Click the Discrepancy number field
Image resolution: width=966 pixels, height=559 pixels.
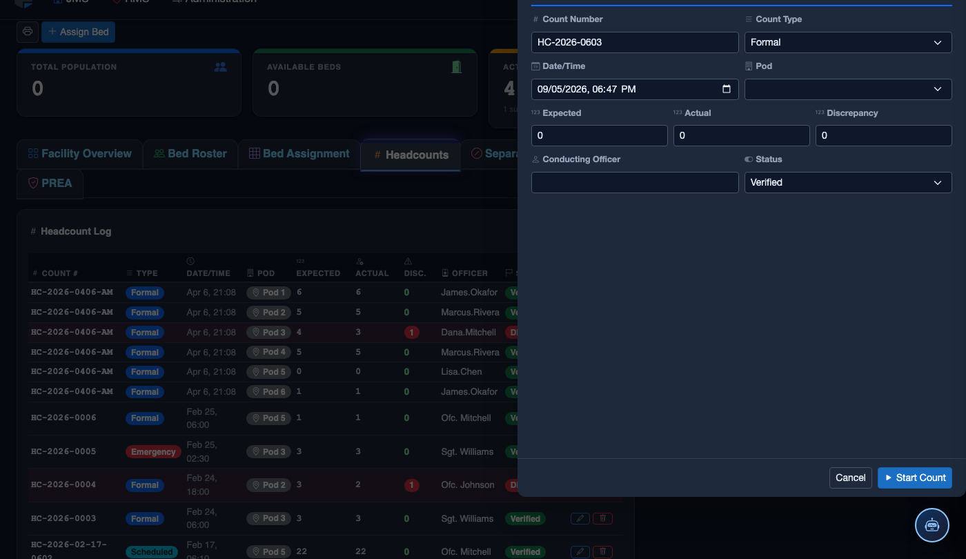point(884,135)
